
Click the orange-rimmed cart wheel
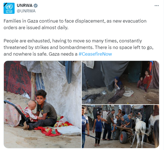click(x=123, y=137)
